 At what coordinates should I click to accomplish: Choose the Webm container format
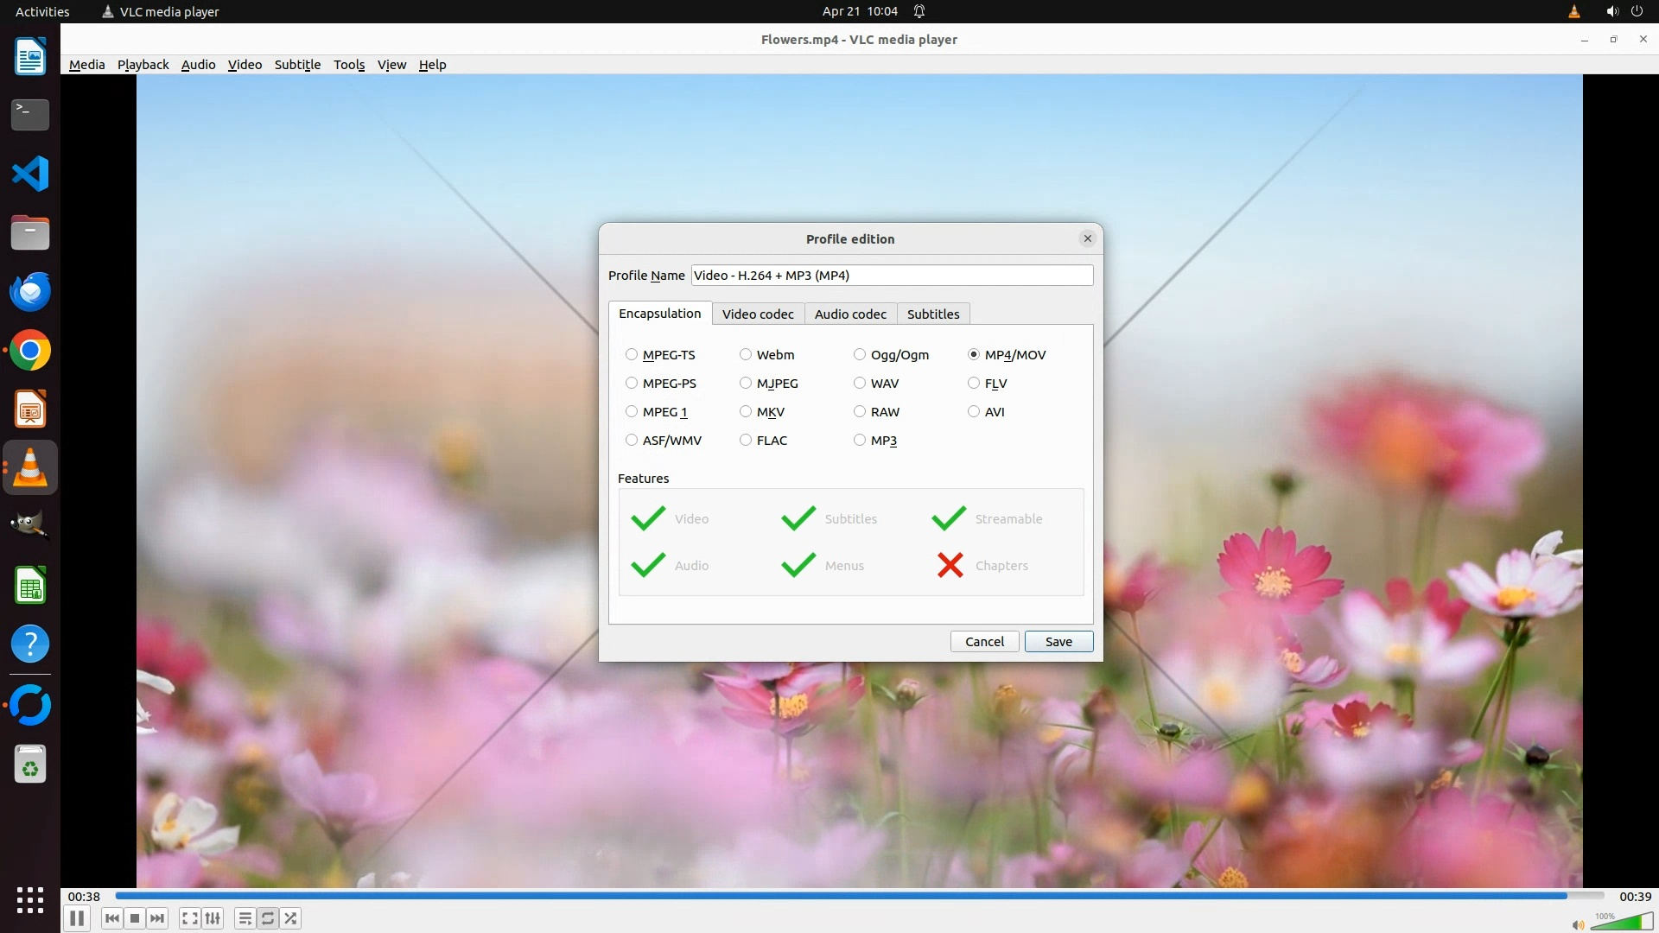click(x=746, y=355)
